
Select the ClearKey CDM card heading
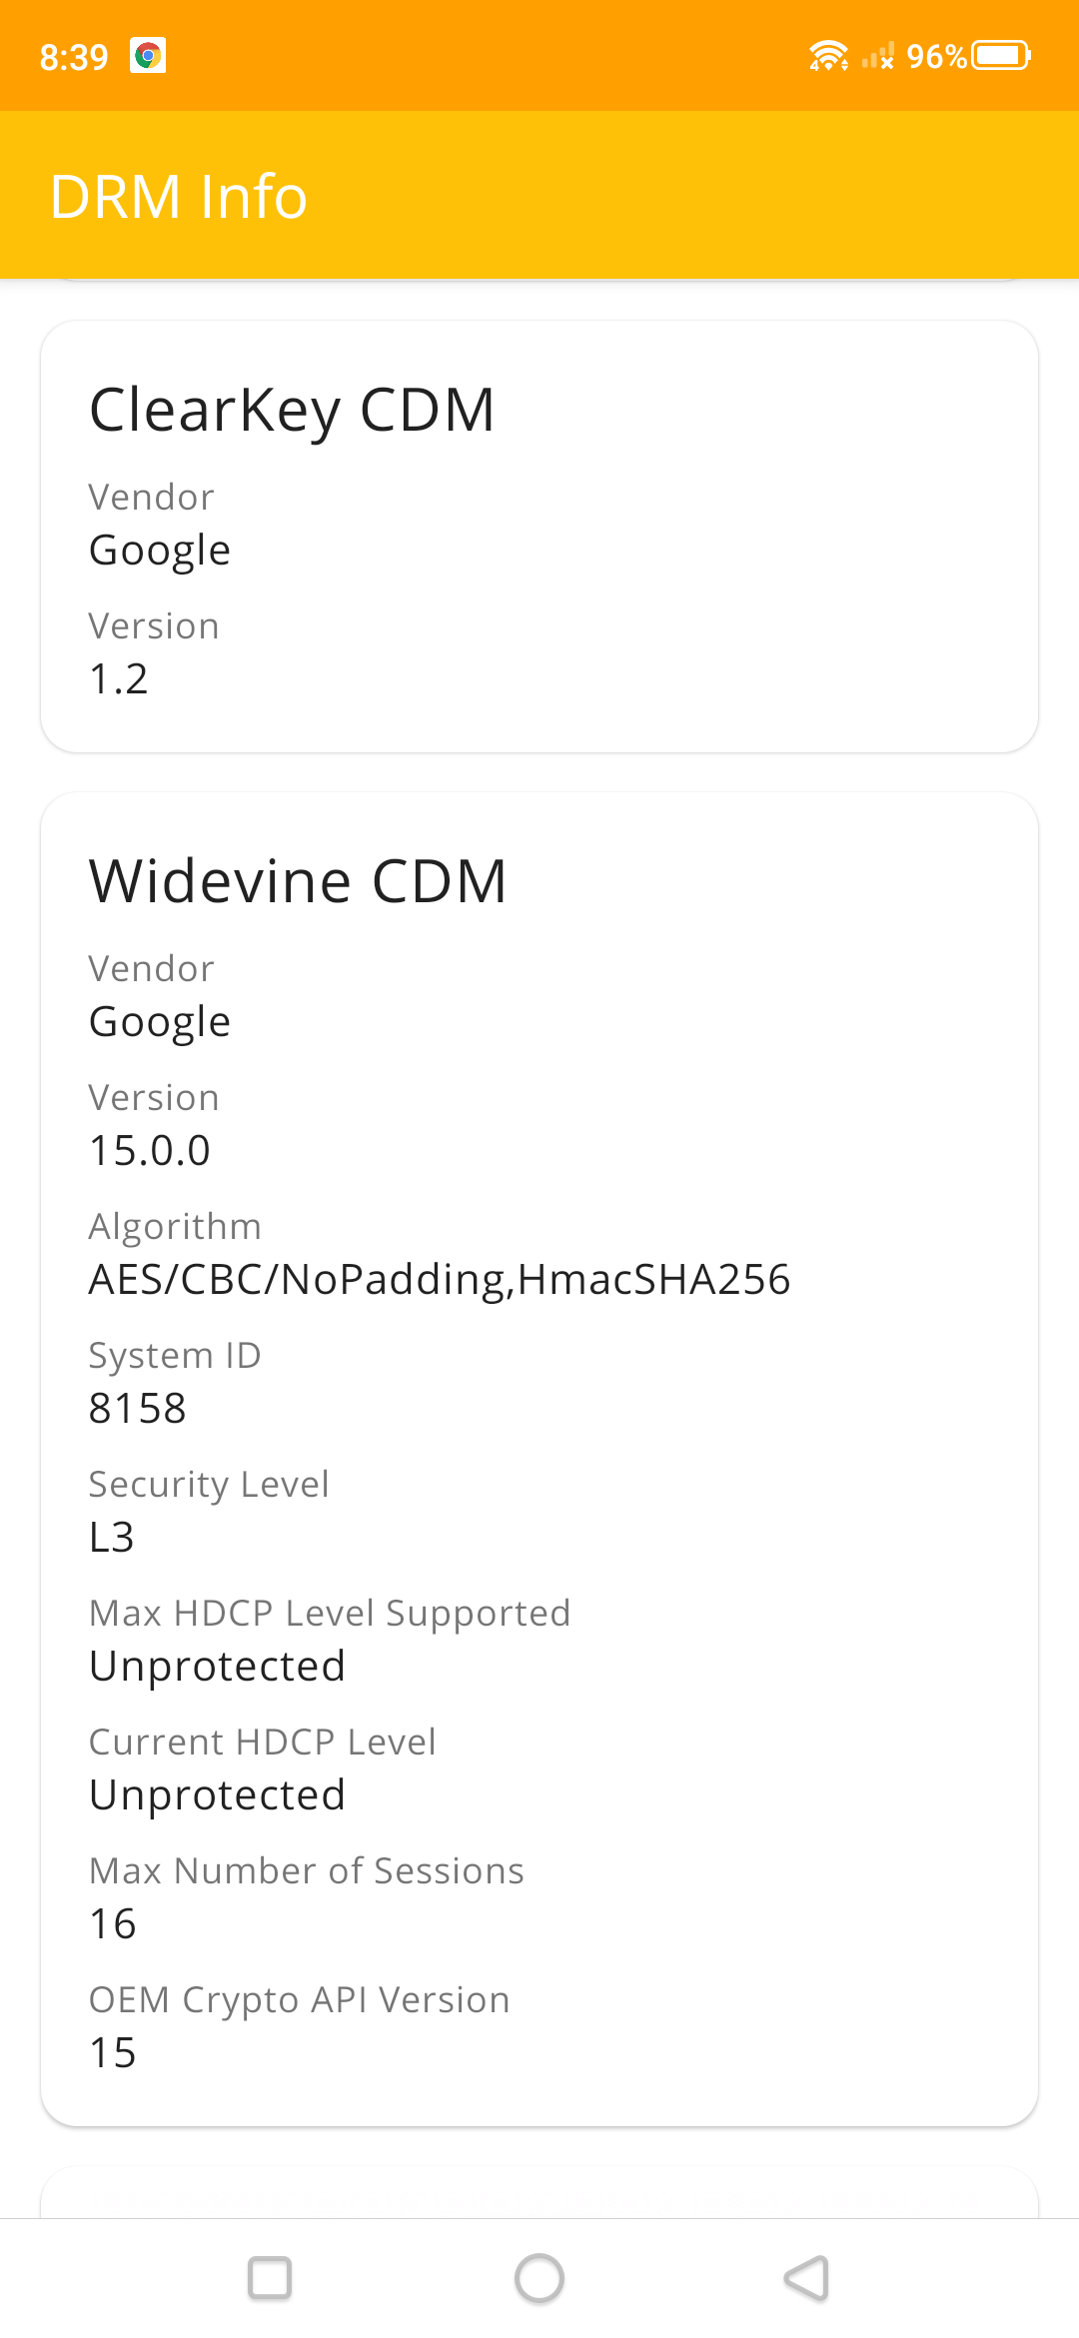(x=292, y=410)
